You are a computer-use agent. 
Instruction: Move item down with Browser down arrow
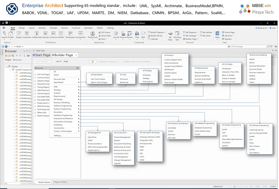pos(20,56)
